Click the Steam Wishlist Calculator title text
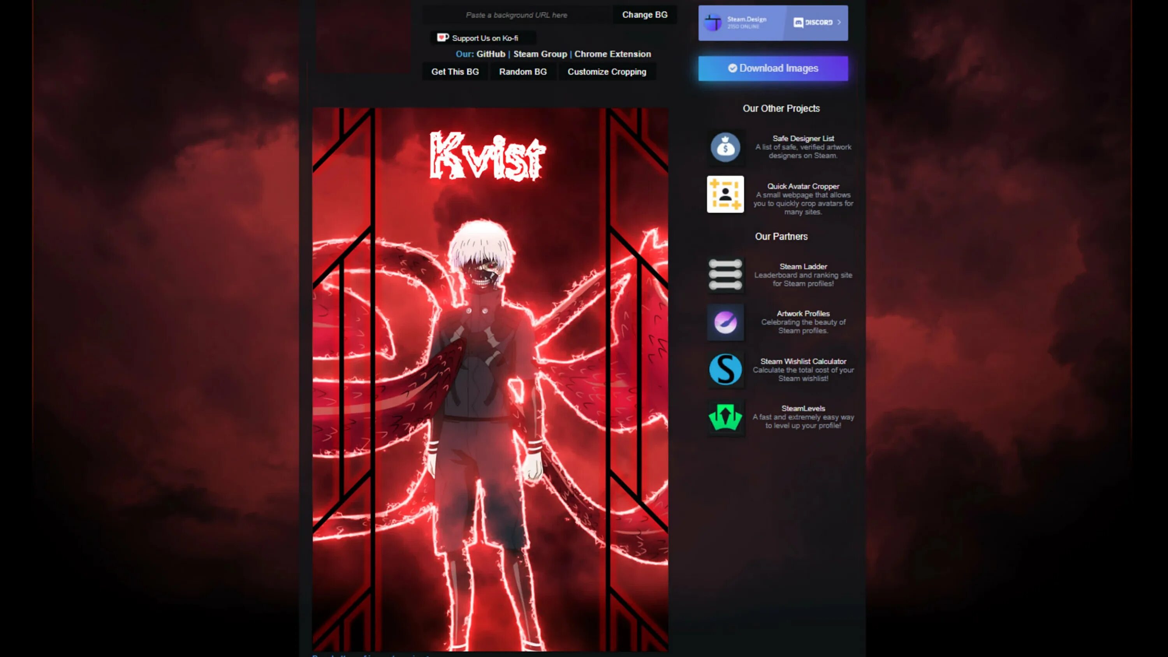1168x657 pixels. (x=803, y=361)
